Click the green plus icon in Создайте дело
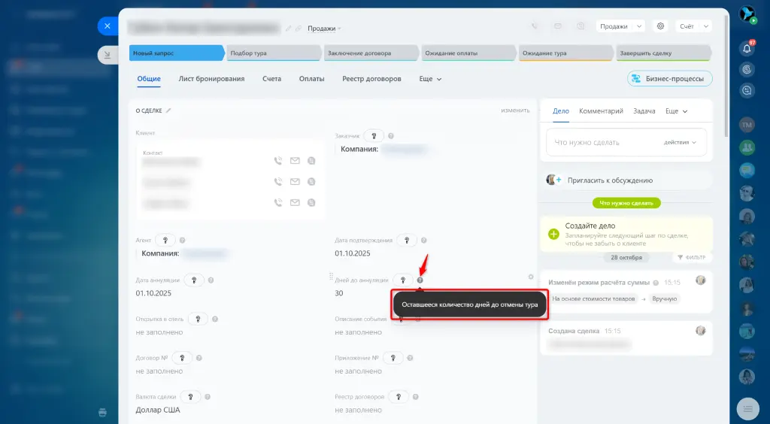Screen dimensions: 770x424 coord(553,234)
